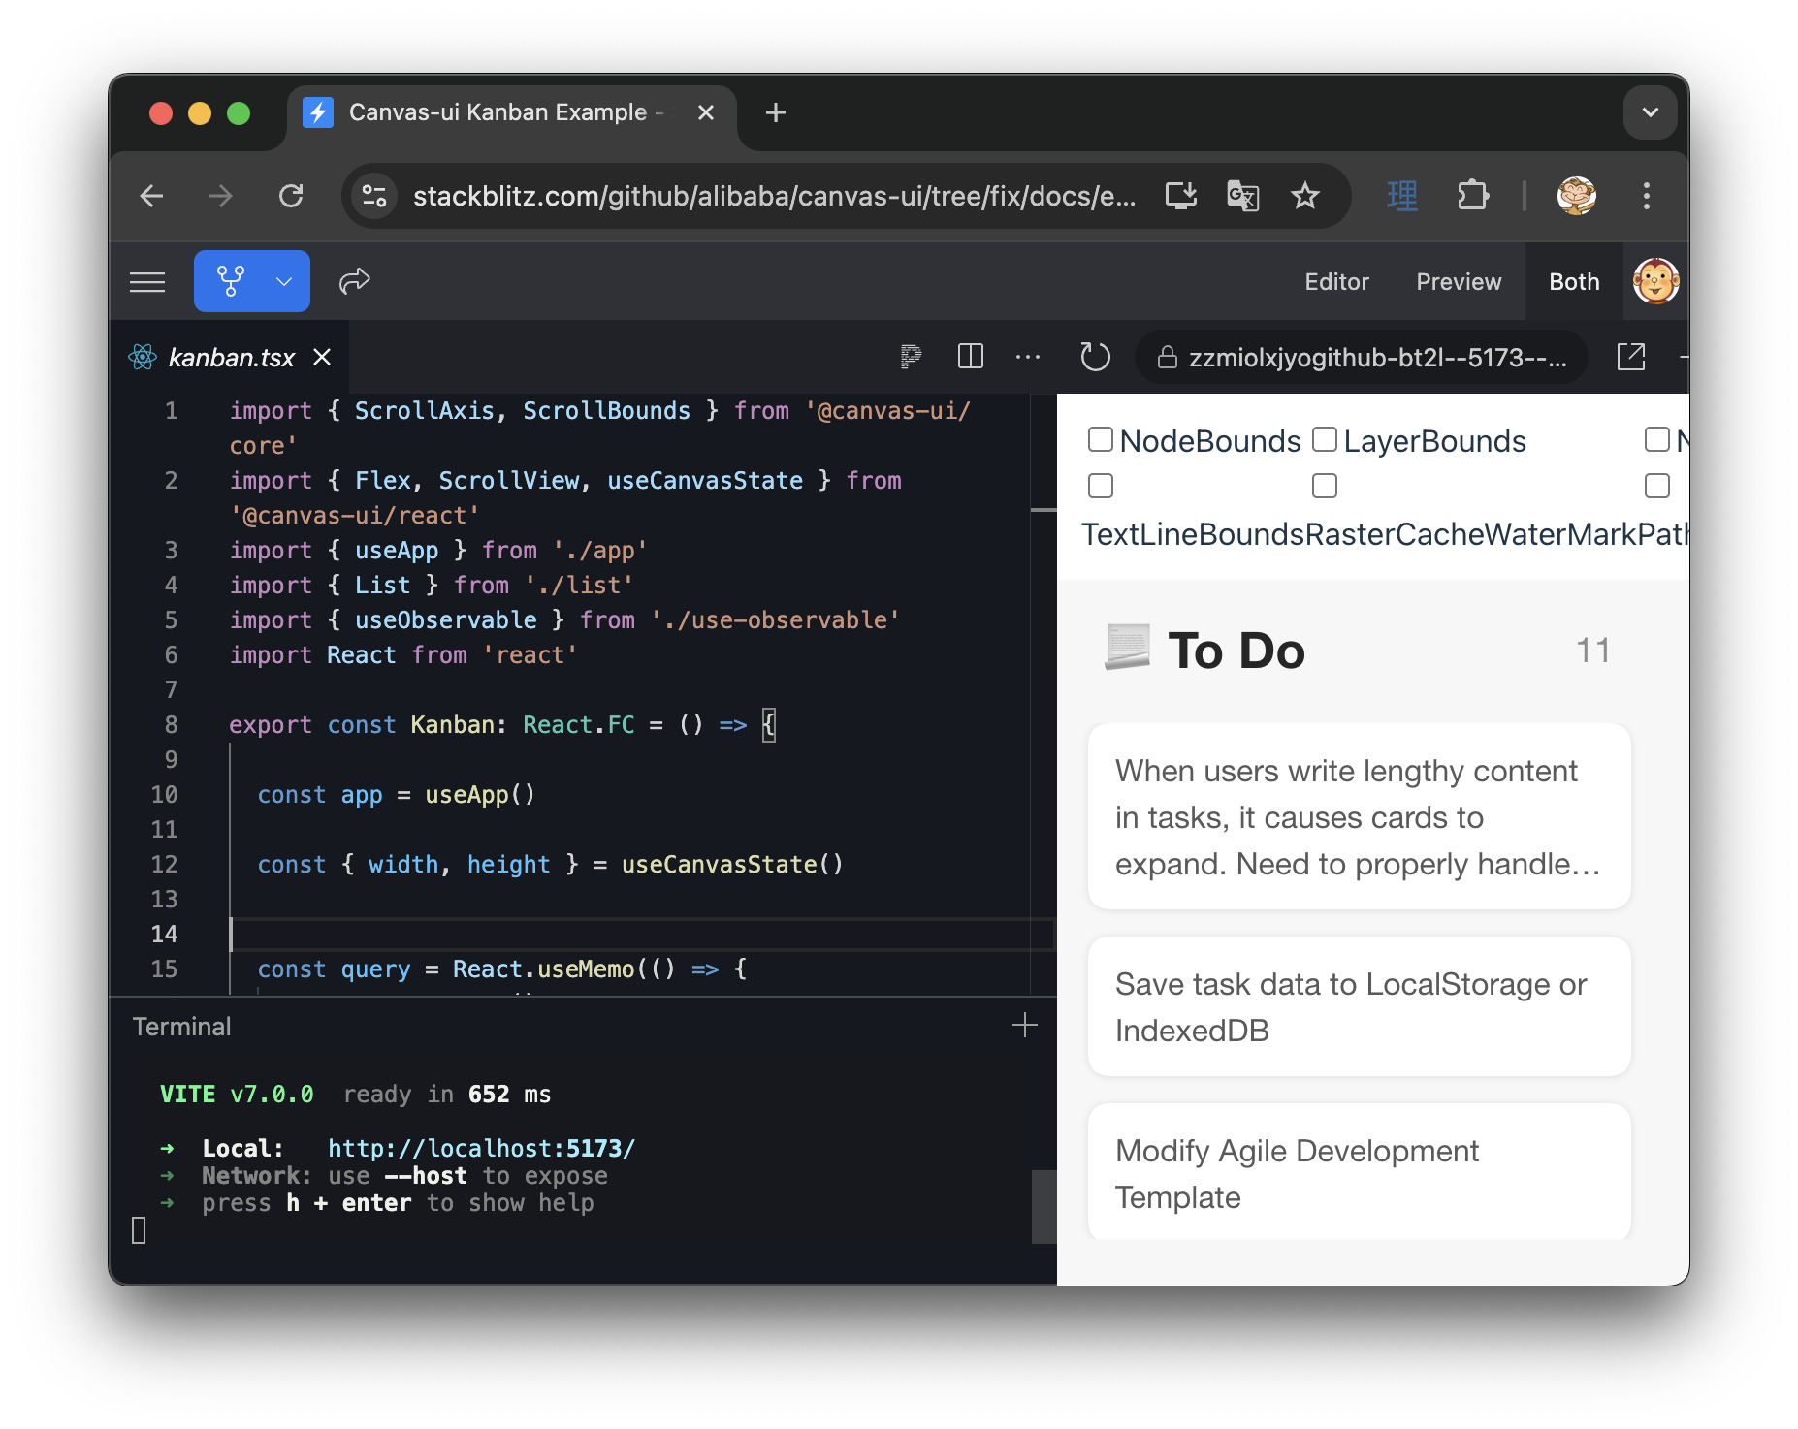The image size is (1798, 1429).
Task: Click the terminal scrollbar thumb
Action: coord(1043,1207)
